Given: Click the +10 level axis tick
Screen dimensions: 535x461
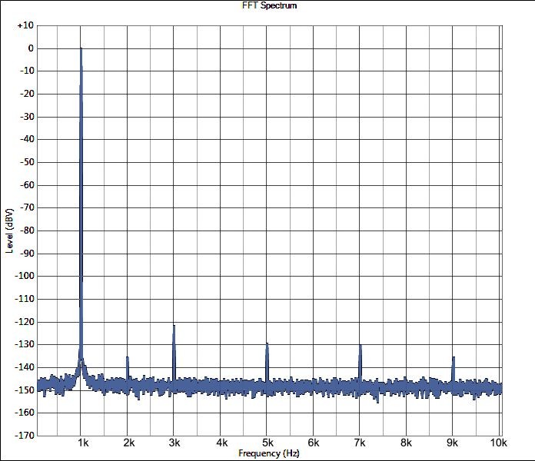Looking at the screenshot, I should (x=25, y=25).
